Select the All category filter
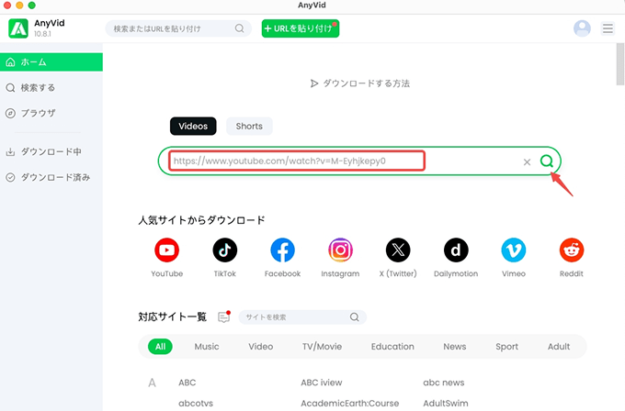 [160, 347]
